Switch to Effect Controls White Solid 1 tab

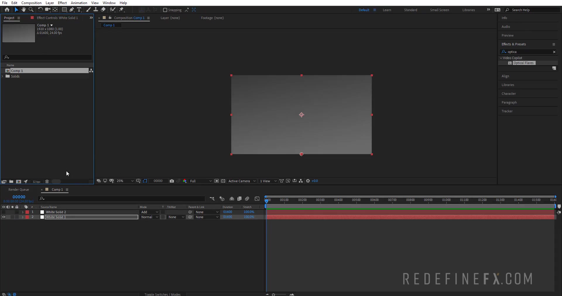(x=57, y=18)
